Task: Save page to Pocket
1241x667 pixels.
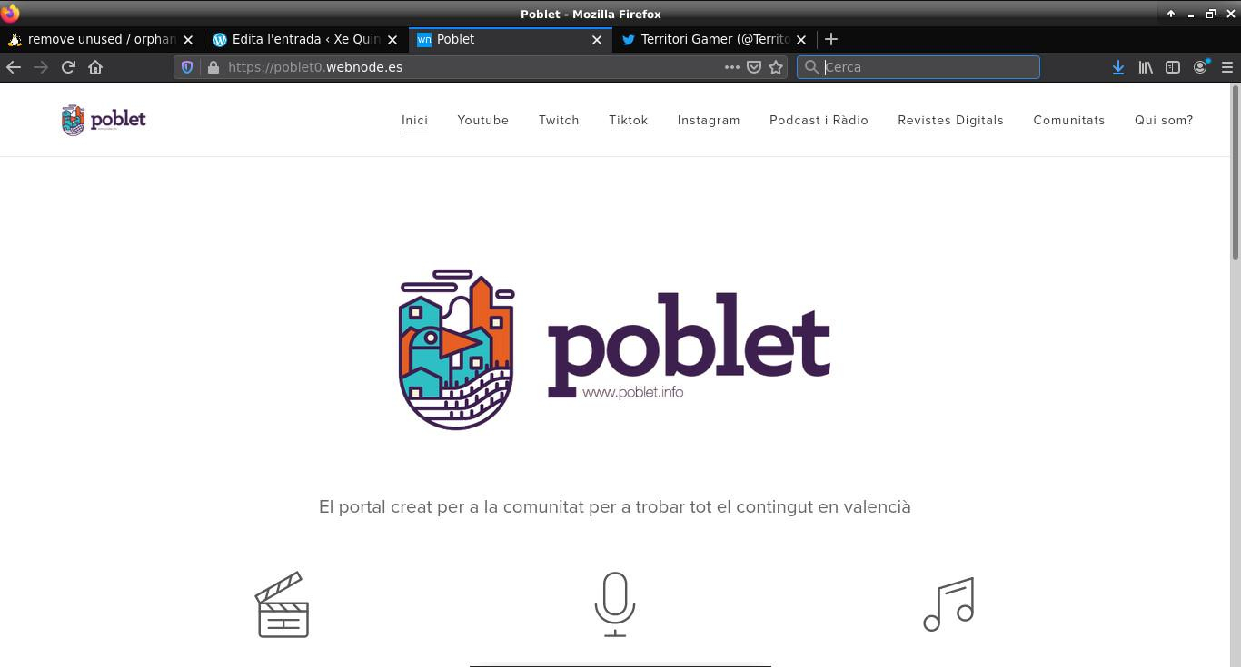Action: click(x=754, y=67)
